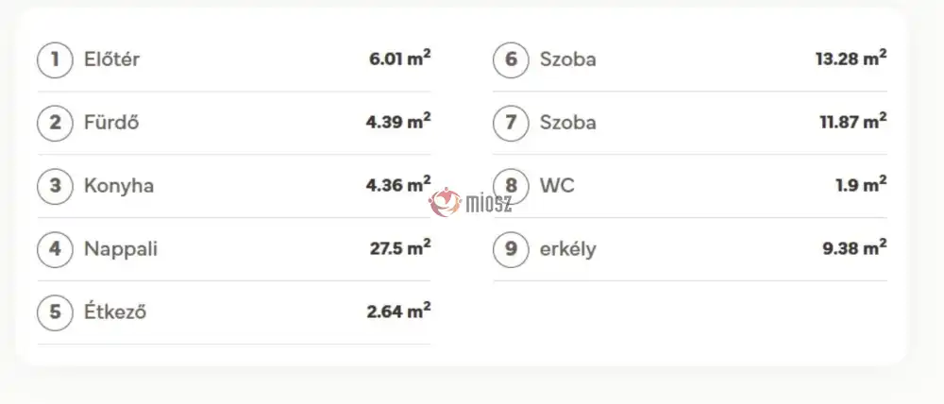Select the Konyha room label
This screenshot has height=404, width=944.
point(119,186)
